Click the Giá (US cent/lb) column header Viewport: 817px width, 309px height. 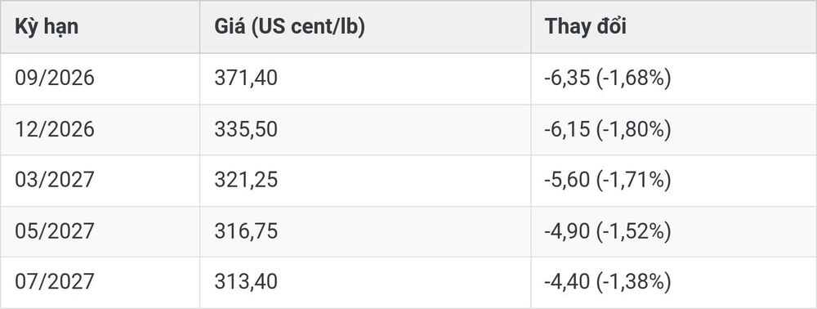(x=365, y=27)
